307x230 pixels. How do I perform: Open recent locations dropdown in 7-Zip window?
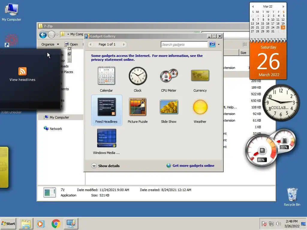57,35
